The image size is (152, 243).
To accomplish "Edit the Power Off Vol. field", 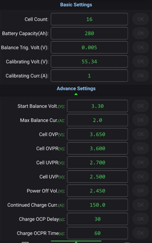I will click(97, 191).
